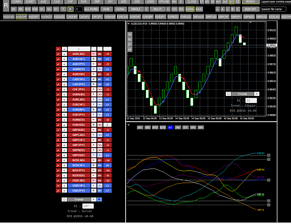Click the EURJPY pair button in top row
This screenshot has height=224, width=291.
click(x=160, y=17)
